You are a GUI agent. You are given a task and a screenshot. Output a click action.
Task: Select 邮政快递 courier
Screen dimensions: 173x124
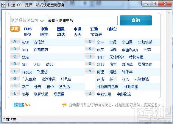pyautogui.click(x=131, y=87)
